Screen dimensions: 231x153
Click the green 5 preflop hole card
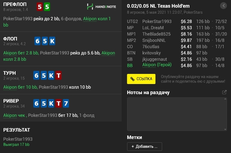pyautogui.click(x=47, y=7)
